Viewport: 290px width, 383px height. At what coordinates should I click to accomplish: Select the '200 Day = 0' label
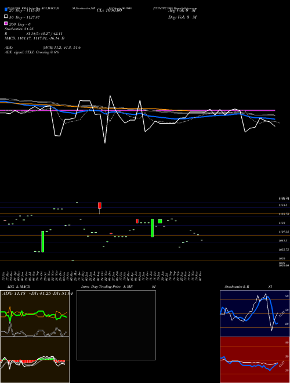tap(20, 24)
